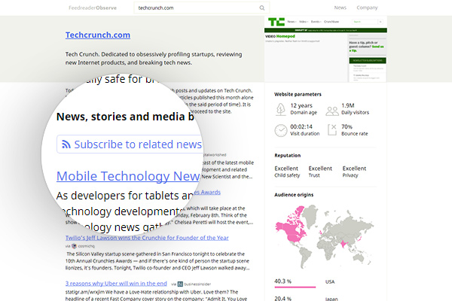The image size is (452, 301).
Task: Click Subscribe to related news button
Action: [x=132, y=144]
